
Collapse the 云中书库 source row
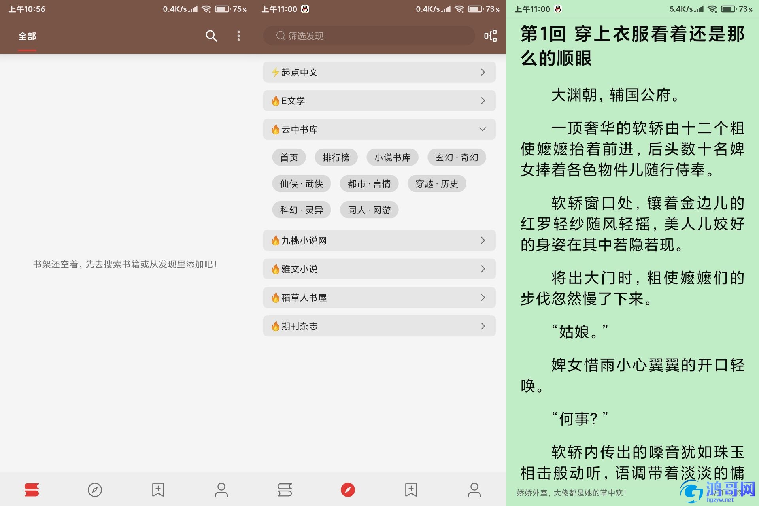point(379,129)
